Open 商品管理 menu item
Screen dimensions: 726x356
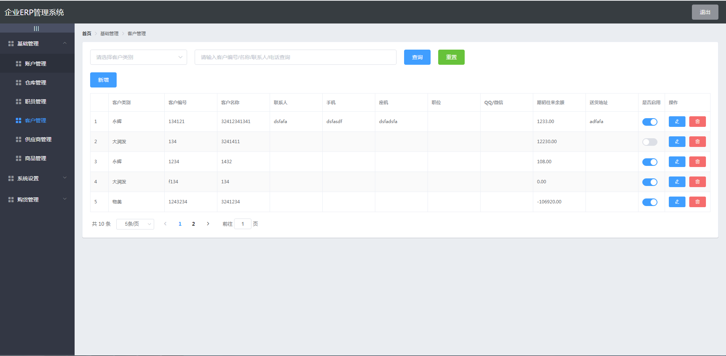(x=37, y=158)
